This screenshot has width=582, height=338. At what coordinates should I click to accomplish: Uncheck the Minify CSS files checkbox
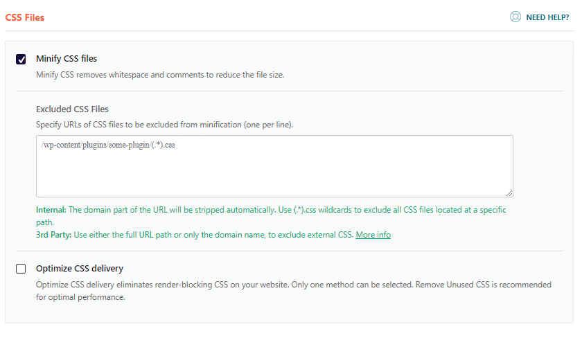click(21, 59)
